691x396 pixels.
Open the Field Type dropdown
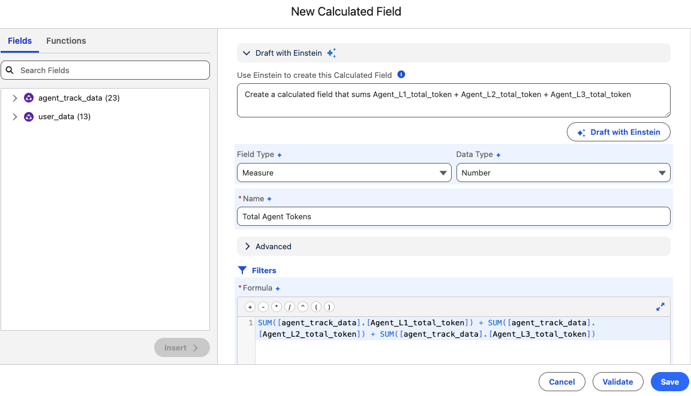pos(344,173)
